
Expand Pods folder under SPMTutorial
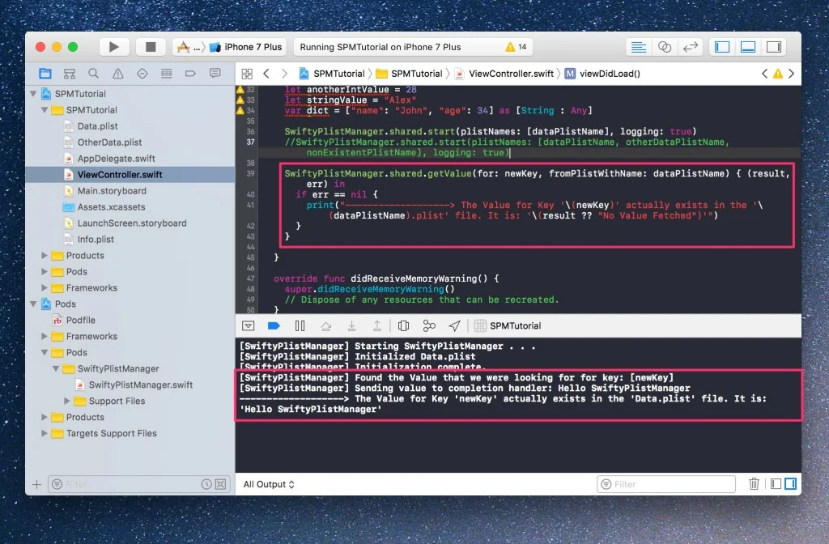[45, 272]
